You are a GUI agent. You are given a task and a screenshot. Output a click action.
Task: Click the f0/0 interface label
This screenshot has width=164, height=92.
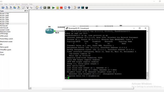[57, 33]
